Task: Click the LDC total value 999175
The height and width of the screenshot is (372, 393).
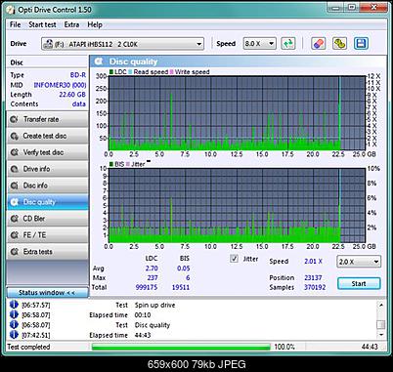Action: coord(147,287)
